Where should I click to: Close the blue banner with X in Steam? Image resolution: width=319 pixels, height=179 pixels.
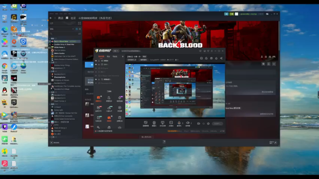[x=92, y=65]
